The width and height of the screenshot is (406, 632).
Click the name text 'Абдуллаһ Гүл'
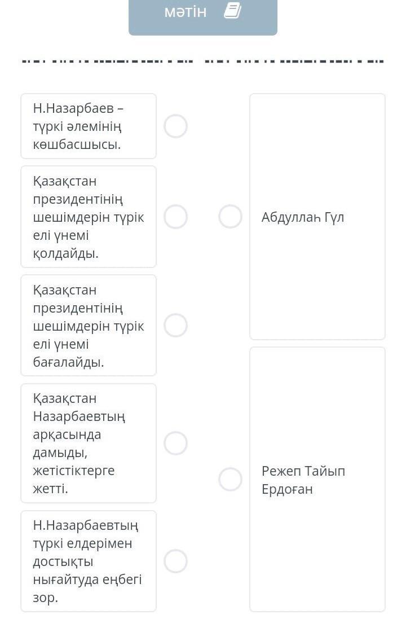pyautogui.click(x=303, y=217)
